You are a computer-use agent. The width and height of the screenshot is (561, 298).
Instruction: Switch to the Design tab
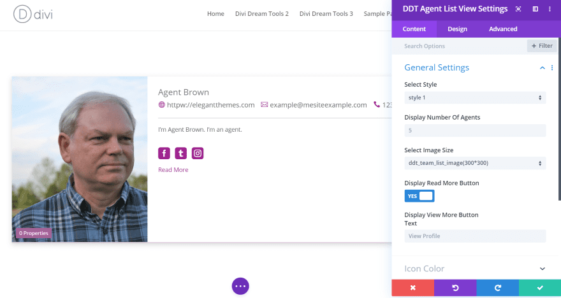pos(457,29)
